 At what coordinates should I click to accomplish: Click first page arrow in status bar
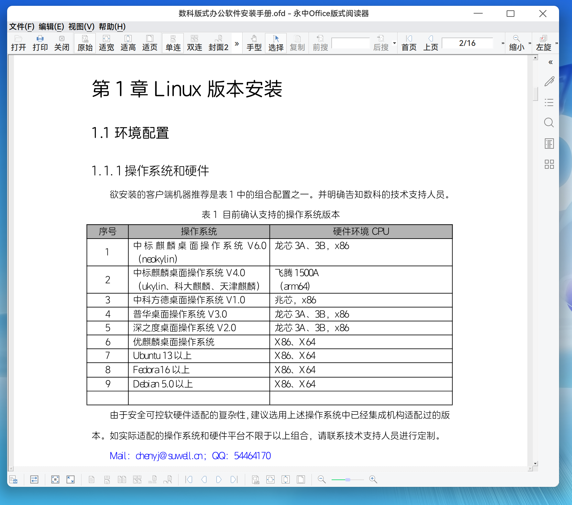tap(189, 479)
